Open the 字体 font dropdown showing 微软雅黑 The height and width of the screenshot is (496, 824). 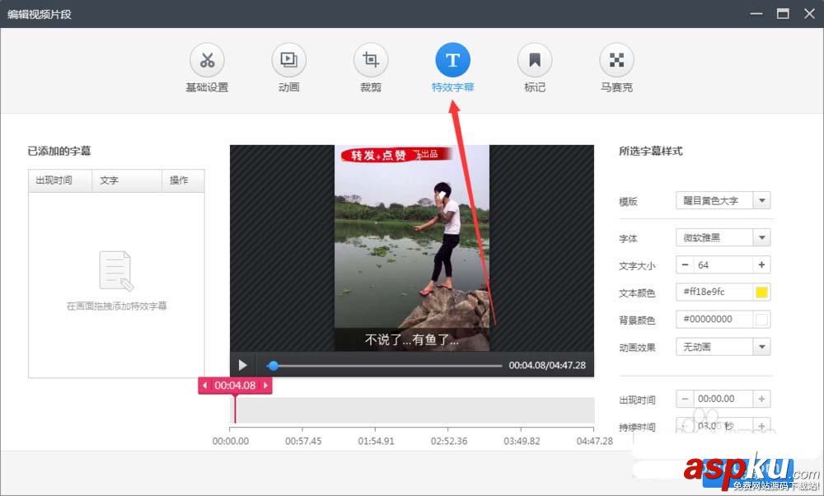tap(723, 238)
